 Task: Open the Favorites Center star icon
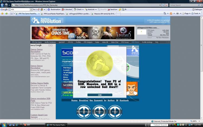pyautogui.click(x=2, y=14)
